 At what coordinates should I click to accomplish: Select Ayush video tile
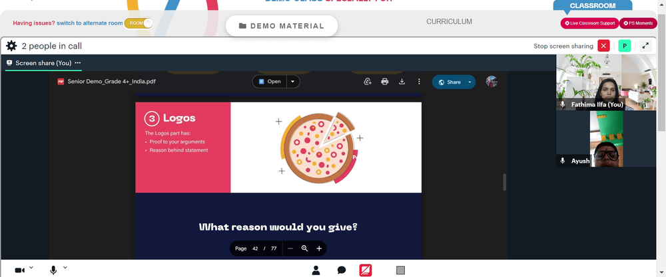(606, 139)
